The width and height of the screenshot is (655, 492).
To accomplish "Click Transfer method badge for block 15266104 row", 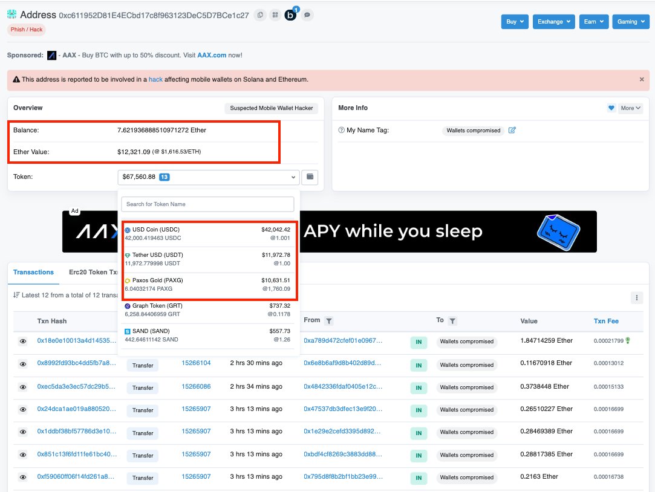I will pos(143,366).
